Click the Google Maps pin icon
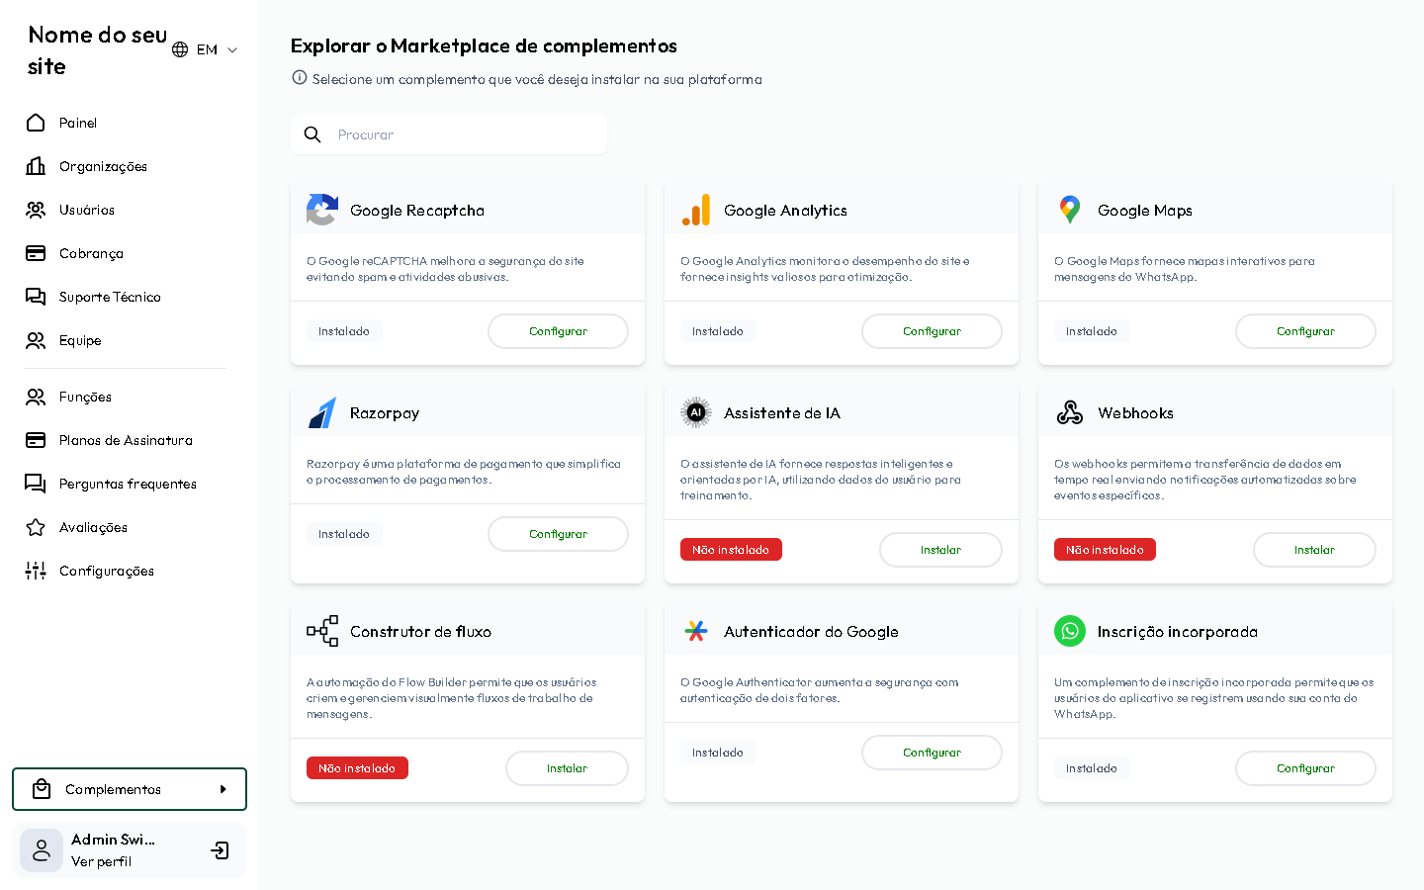This screenshot has height=890, width=1424. (x=1070, y=210)
